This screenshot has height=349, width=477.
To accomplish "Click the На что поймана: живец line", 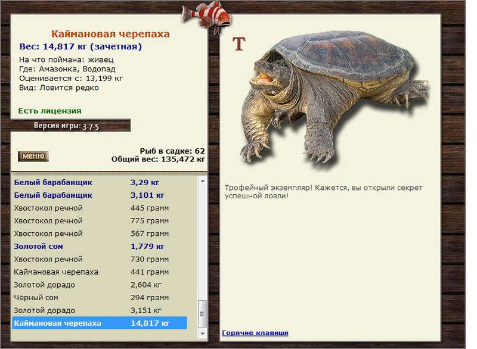I will click(x=66, y=60).
